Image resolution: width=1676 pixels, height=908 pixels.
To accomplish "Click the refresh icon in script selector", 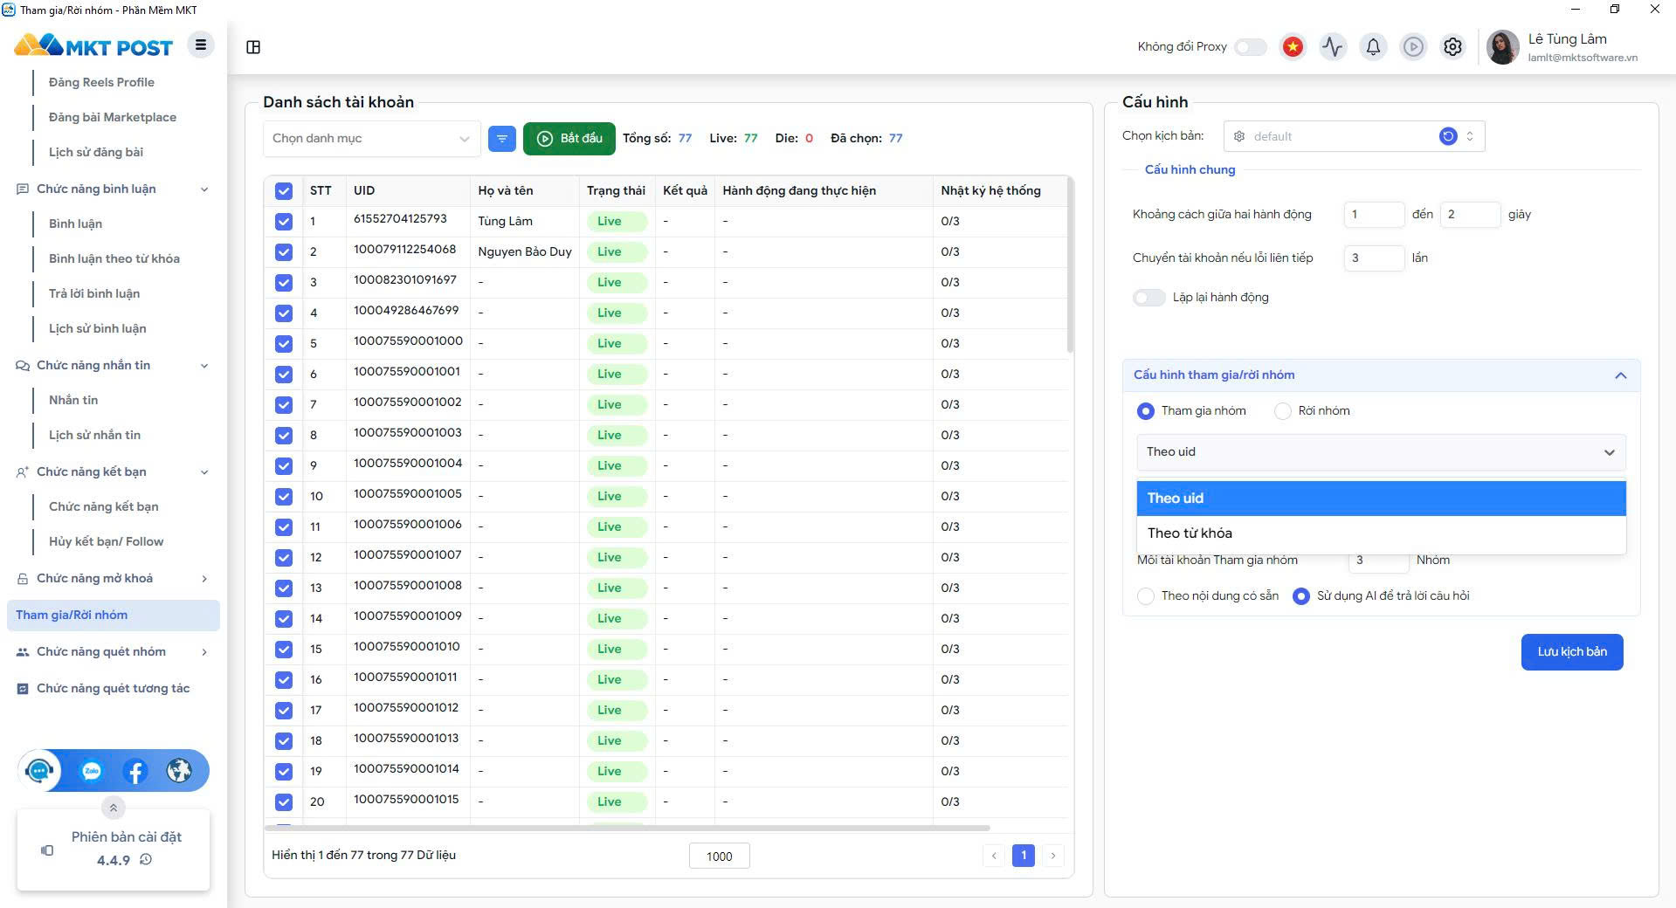I will click(x=1448, y=136).
